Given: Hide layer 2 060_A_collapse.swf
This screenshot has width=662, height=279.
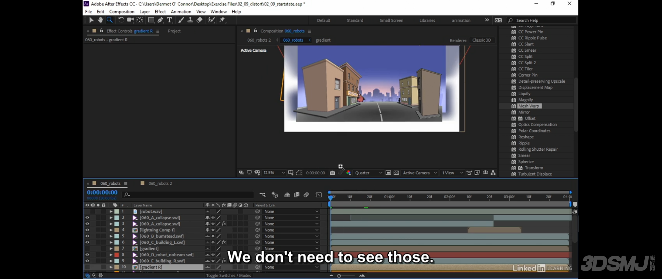Looking at the screenshot, I should click(x=87, y=218).
